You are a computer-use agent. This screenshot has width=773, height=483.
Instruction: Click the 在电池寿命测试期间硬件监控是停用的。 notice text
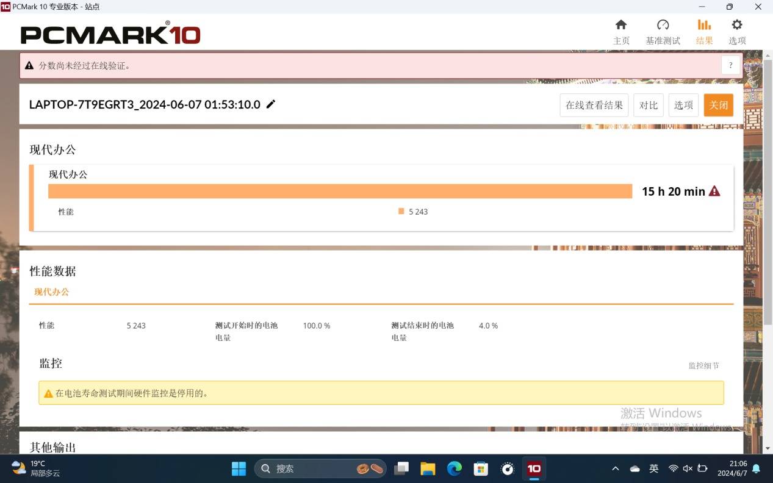(x=132, y=393)
